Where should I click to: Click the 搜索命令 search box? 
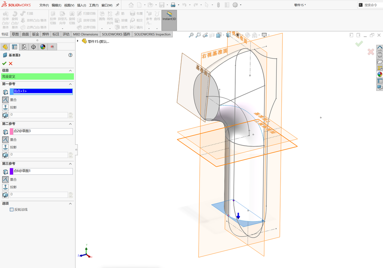(x=371, y=5)
